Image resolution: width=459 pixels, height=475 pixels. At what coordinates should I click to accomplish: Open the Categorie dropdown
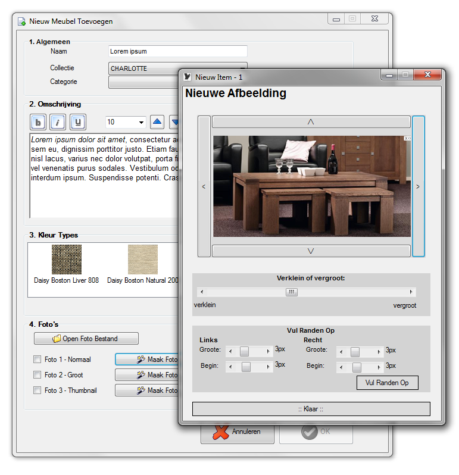(144, 82)
